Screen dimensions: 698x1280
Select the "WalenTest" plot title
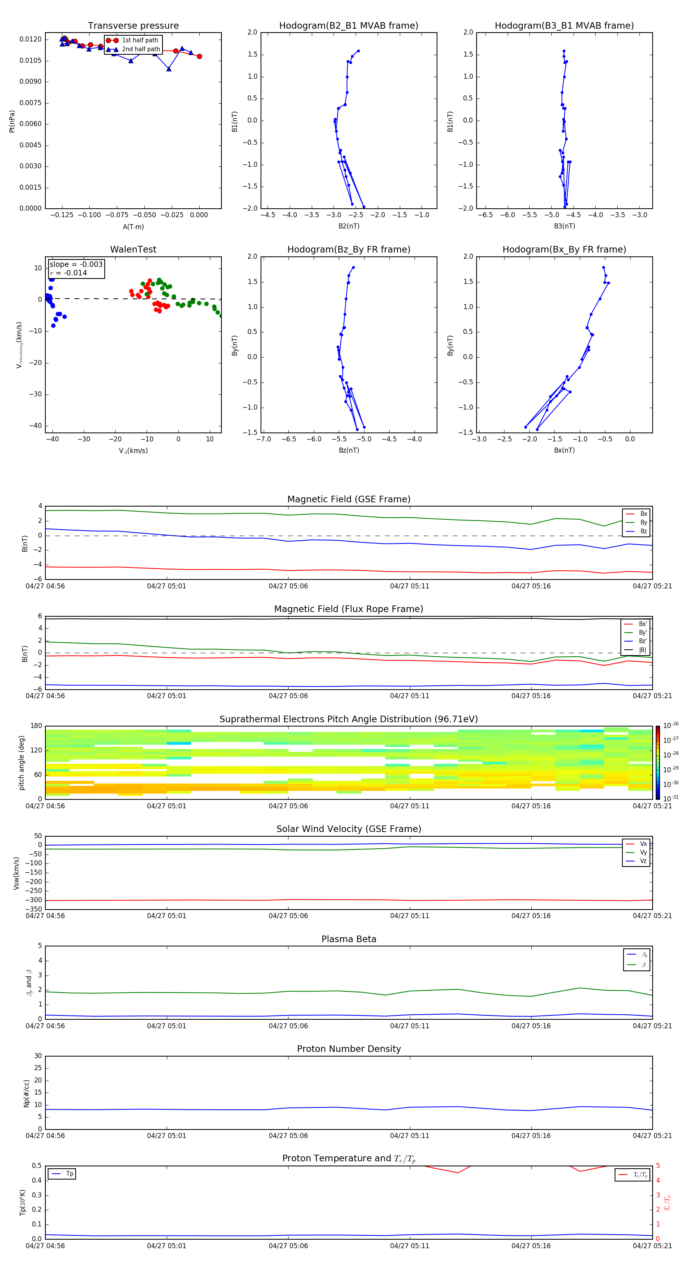tap(133, 249)
